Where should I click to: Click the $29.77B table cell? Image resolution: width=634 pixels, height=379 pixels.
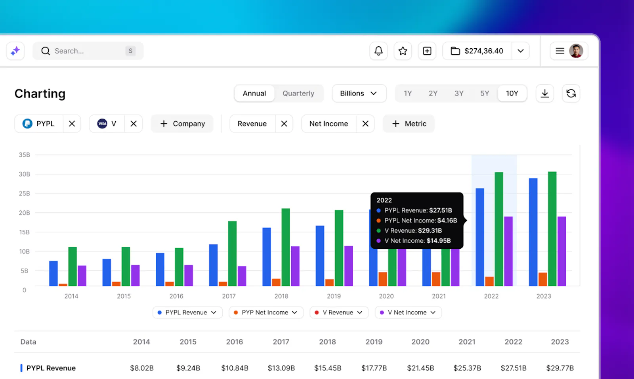[560, 368]
